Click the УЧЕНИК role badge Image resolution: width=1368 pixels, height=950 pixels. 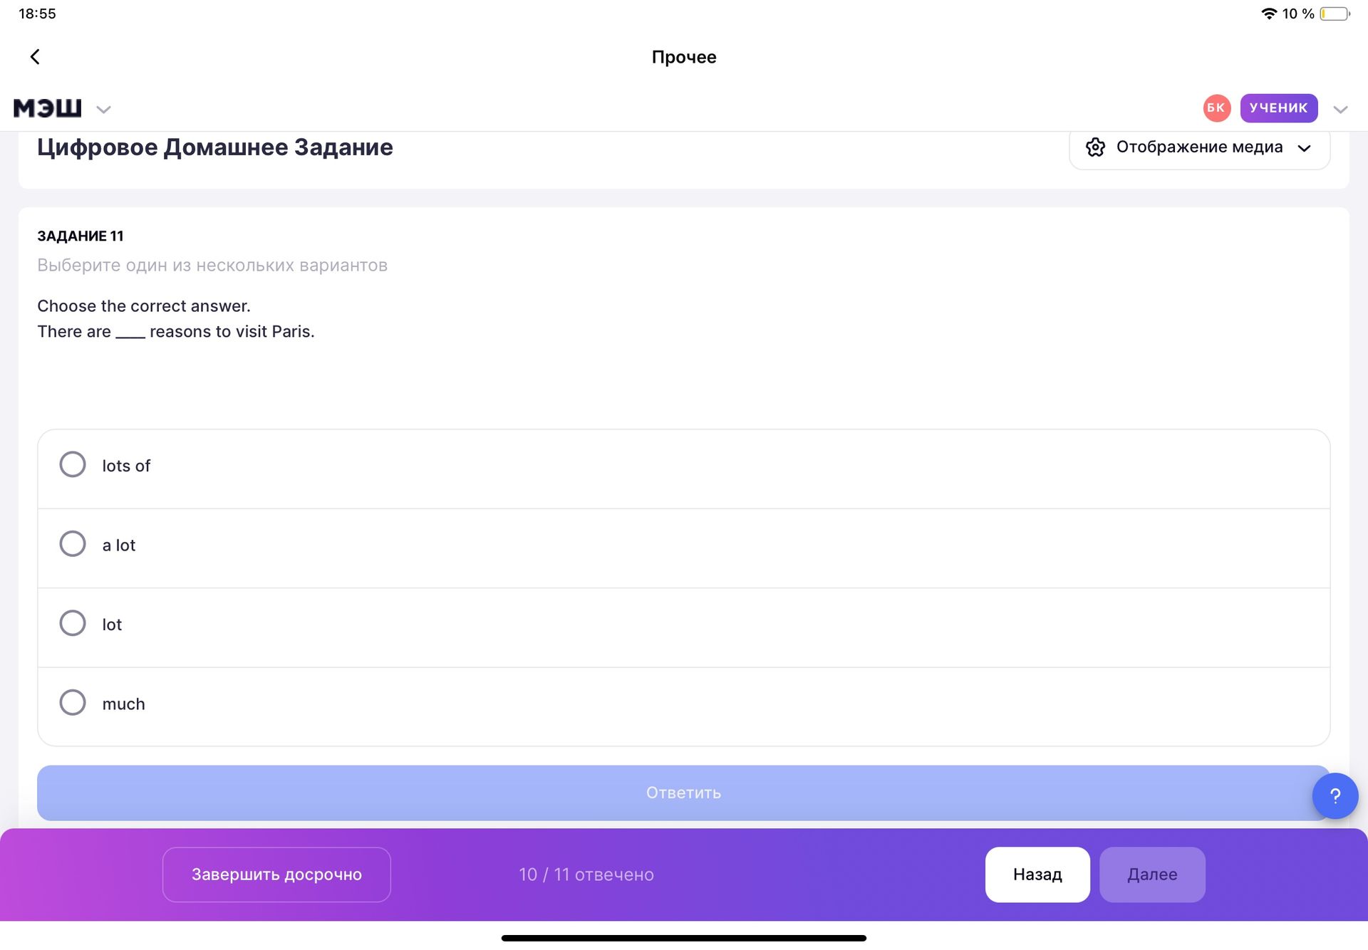[x=1279, y=108]
